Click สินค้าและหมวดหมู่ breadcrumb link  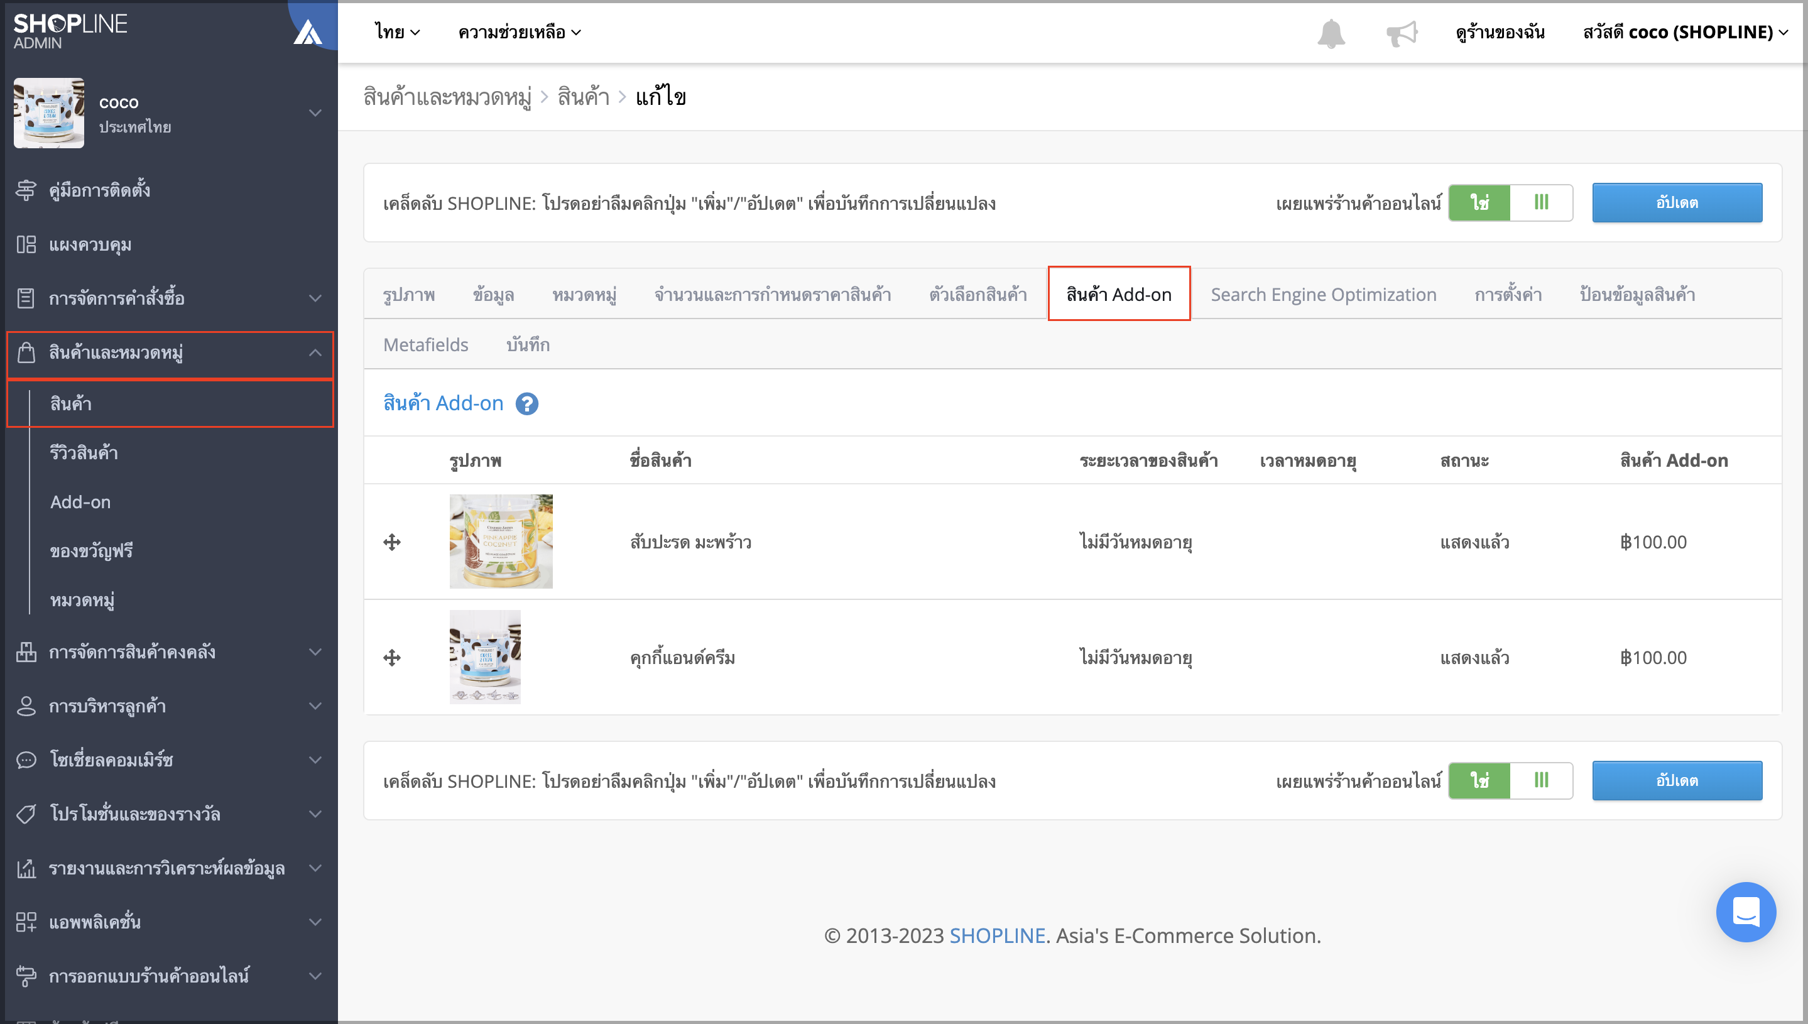[447, 97]
